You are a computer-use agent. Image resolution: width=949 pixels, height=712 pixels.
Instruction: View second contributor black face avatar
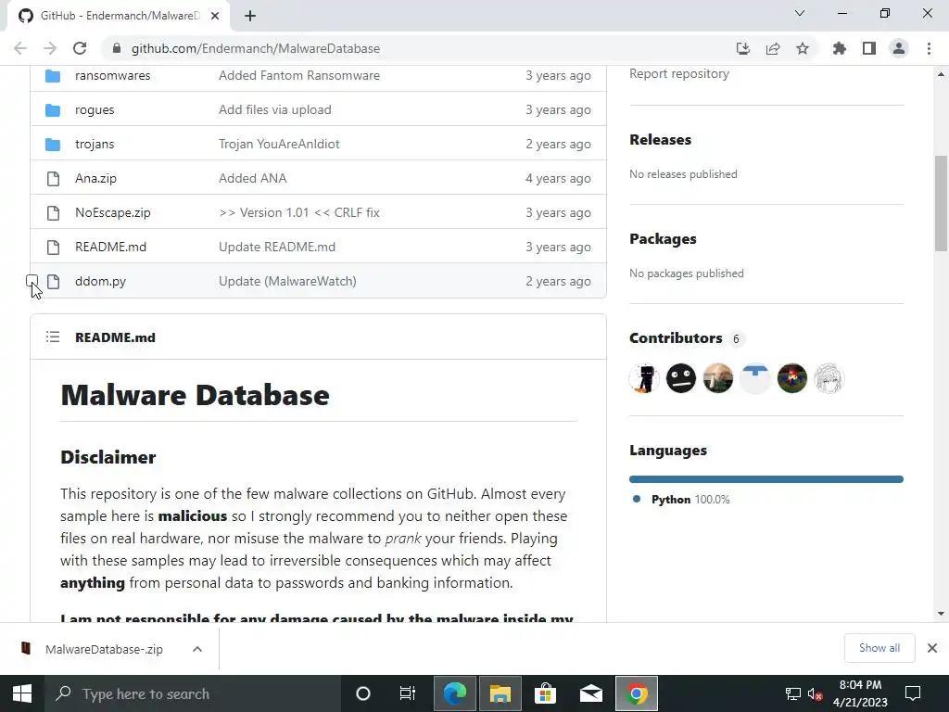pos(681,378)
